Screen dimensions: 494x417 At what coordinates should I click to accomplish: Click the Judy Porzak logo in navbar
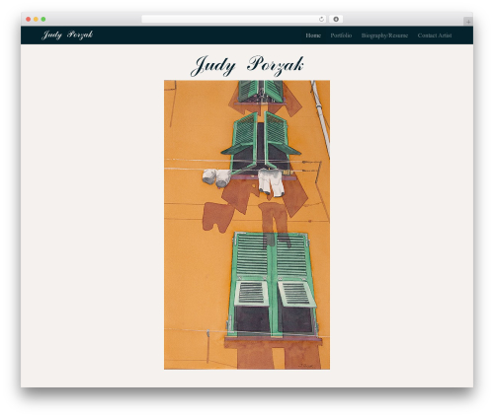pos(67,35)
